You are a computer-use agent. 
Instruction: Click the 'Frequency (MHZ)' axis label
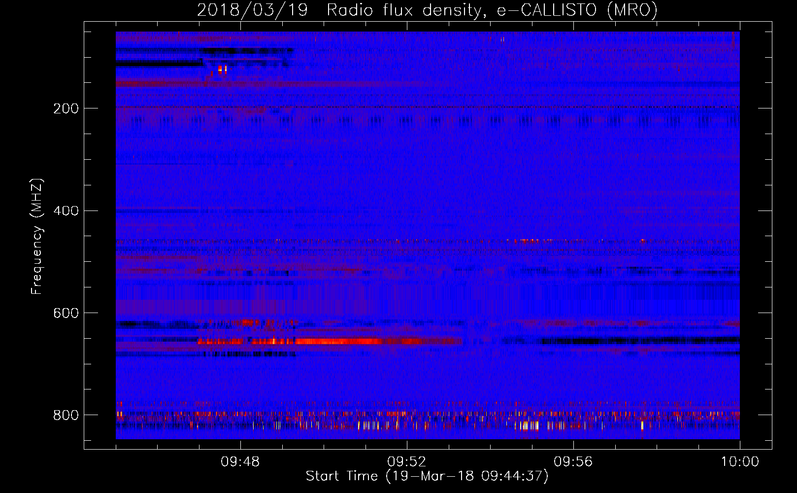click(x=37, y=237)
